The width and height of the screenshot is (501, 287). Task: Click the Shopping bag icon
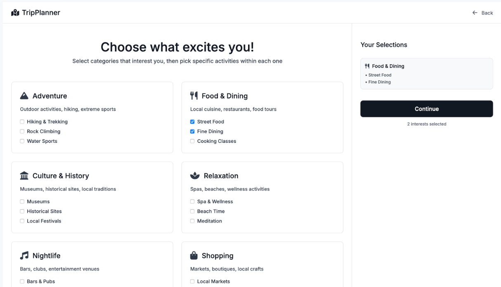[x=194, y=256]
